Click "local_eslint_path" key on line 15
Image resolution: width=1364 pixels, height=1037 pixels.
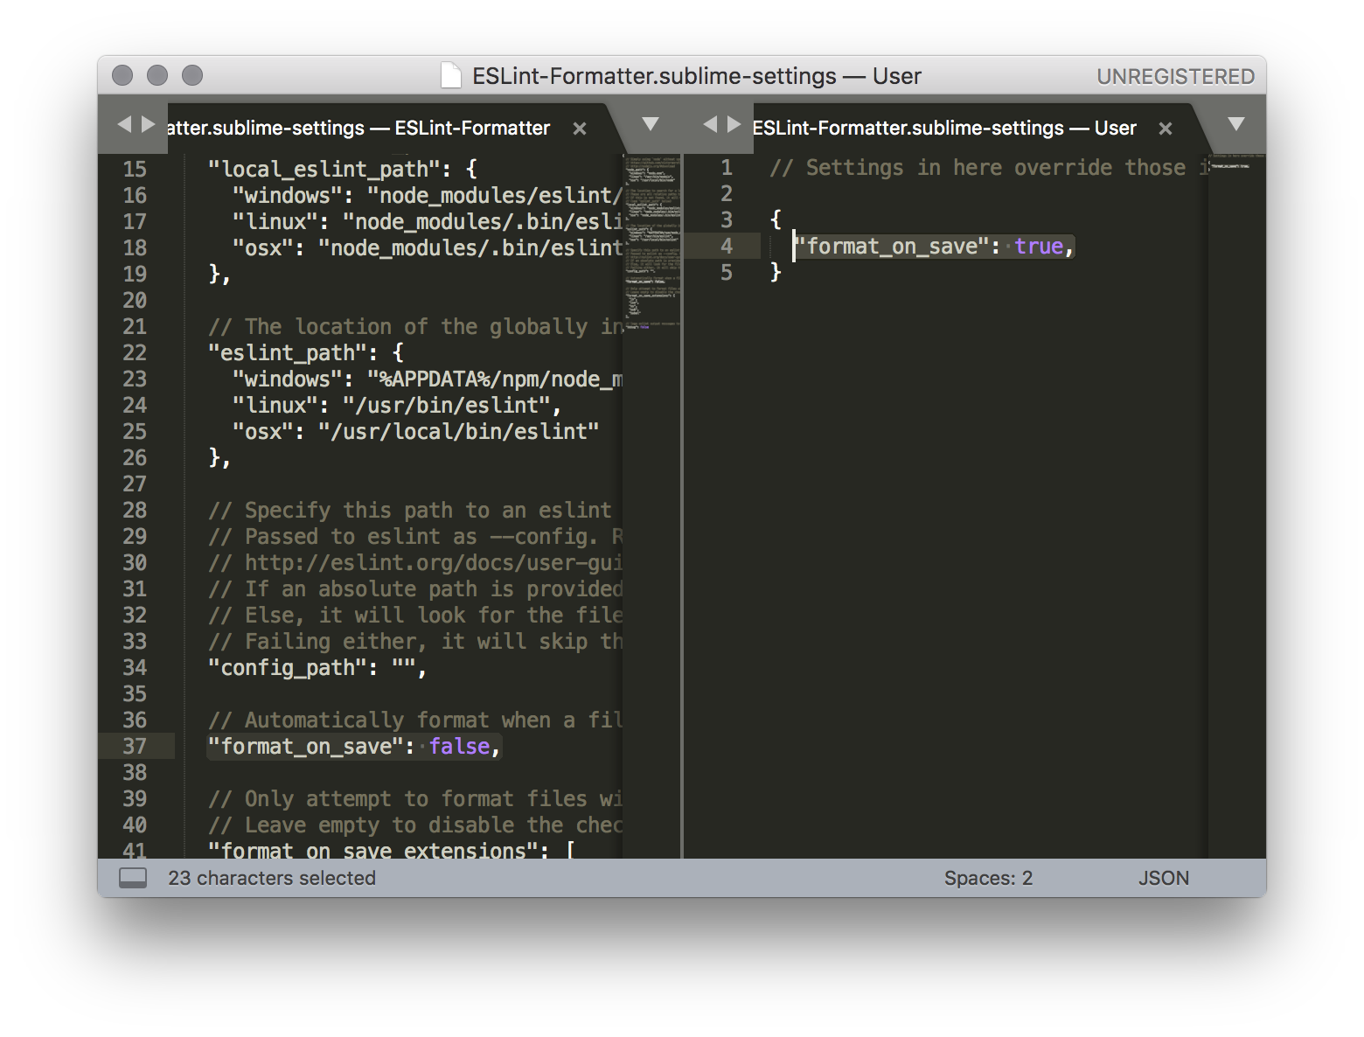(x=329, y=169)
